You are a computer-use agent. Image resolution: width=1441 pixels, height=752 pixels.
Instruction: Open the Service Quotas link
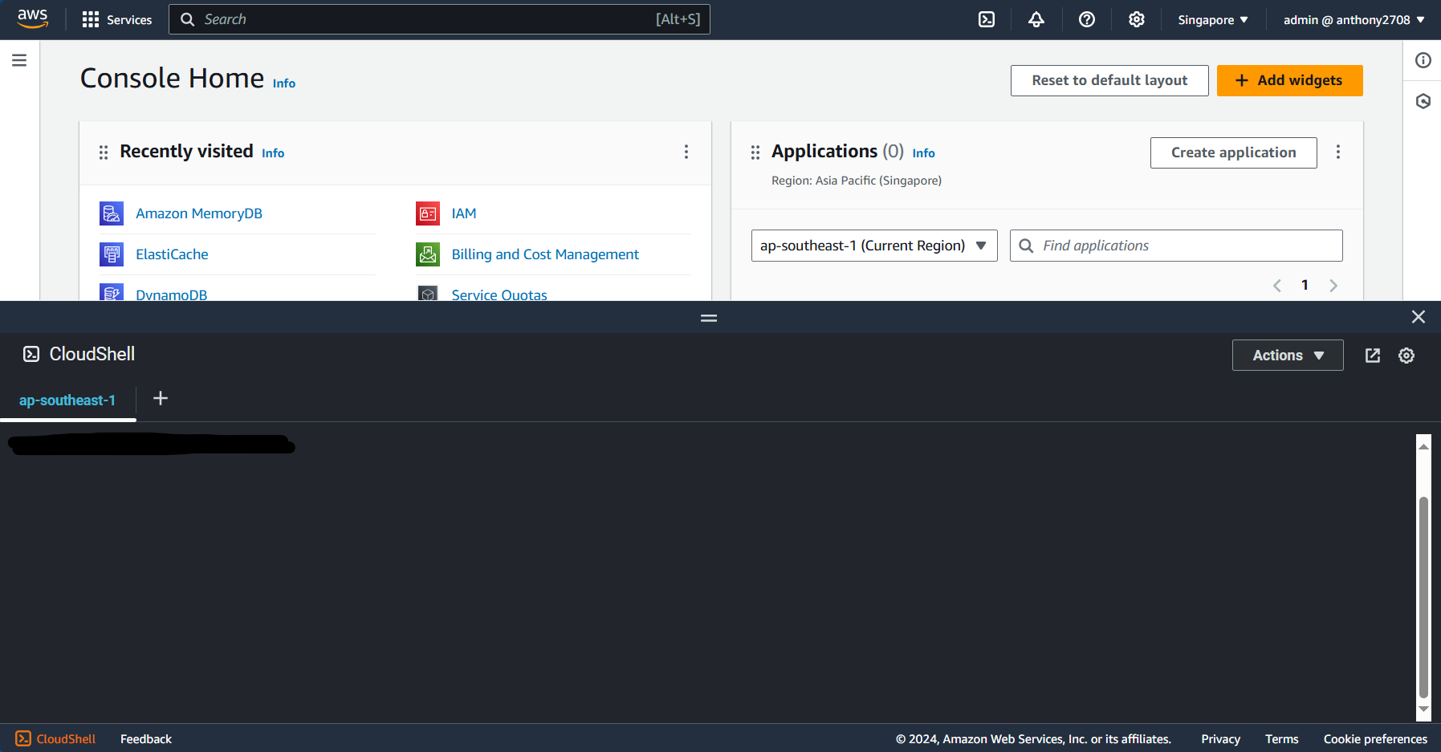point(499,295)
